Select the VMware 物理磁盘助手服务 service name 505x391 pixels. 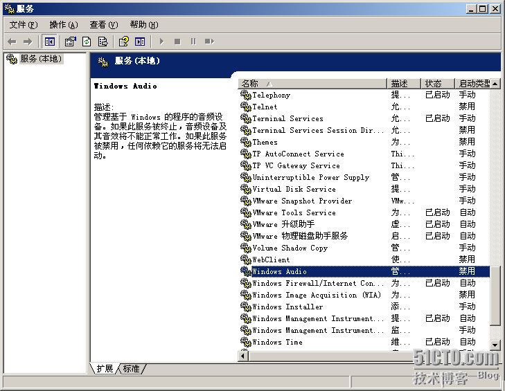(300, 236)
